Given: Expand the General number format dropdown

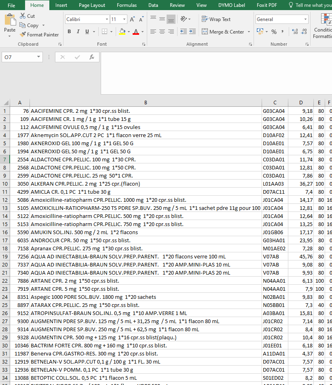Looking at the screenshot, I should click(x=305, y=19).
